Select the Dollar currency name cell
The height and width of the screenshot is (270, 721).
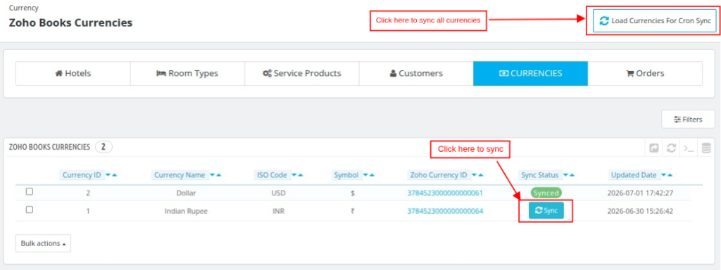click(x=186, y=193)
